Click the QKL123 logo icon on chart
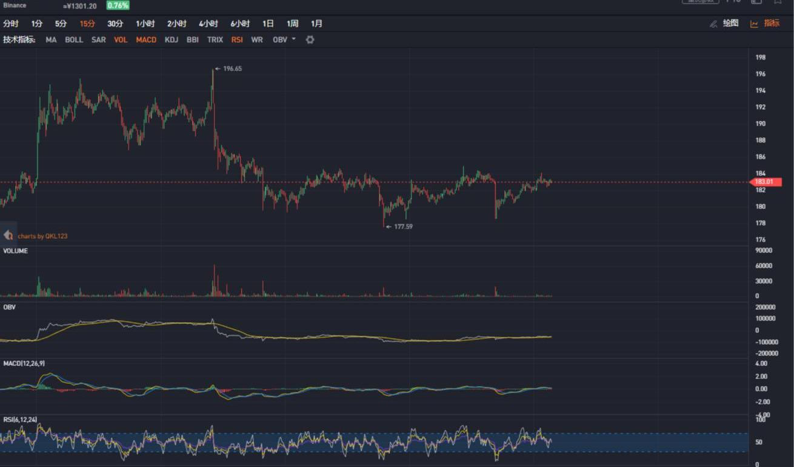The width and height of the screenshot is (794, 467). pos(8,236)
